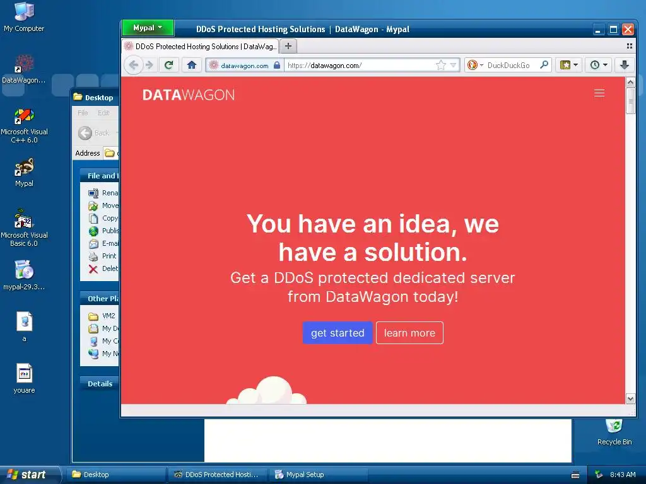646x484 pixels.
Task: Click the learn more button
Action: point(409,333)
